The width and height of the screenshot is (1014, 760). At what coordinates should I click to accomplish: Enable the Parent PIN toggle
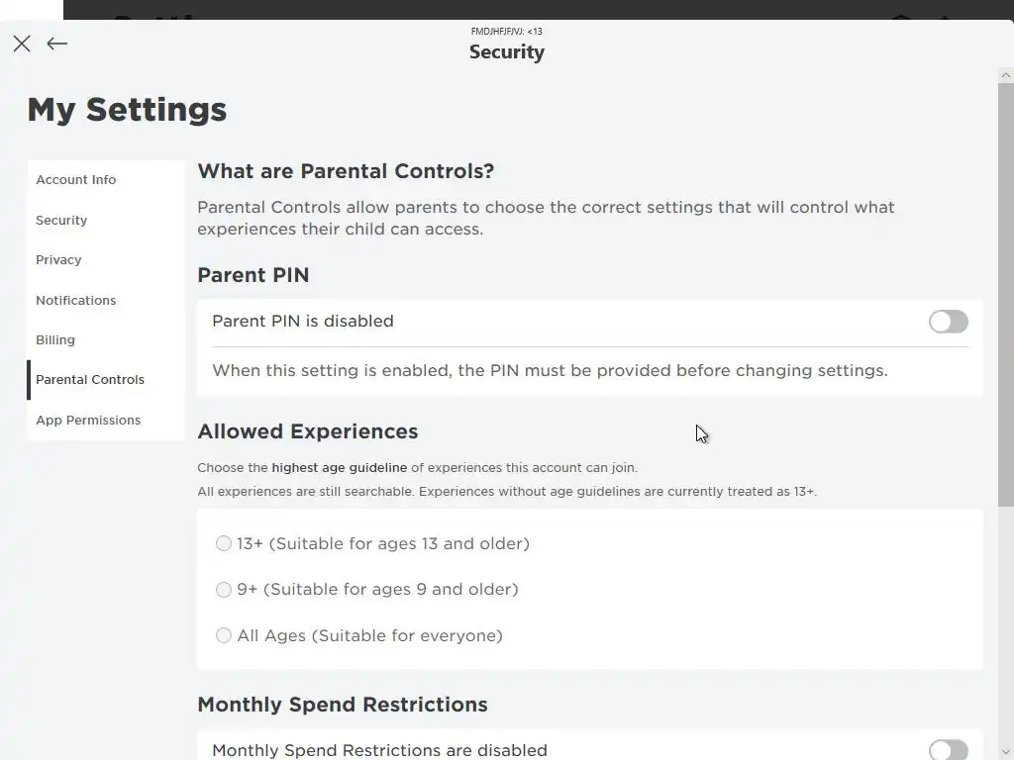(948, 322)
